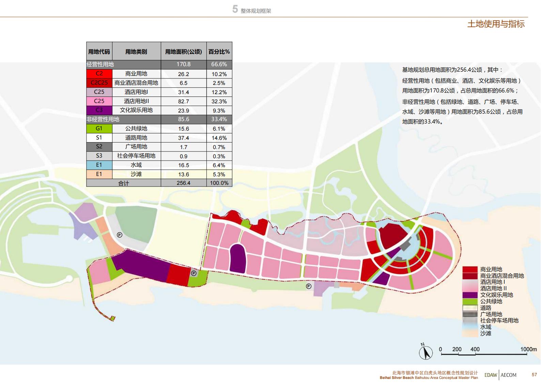Screen dimensions: 541x383
Task: Click the 400 scale bar label
Action: (475, 349)
